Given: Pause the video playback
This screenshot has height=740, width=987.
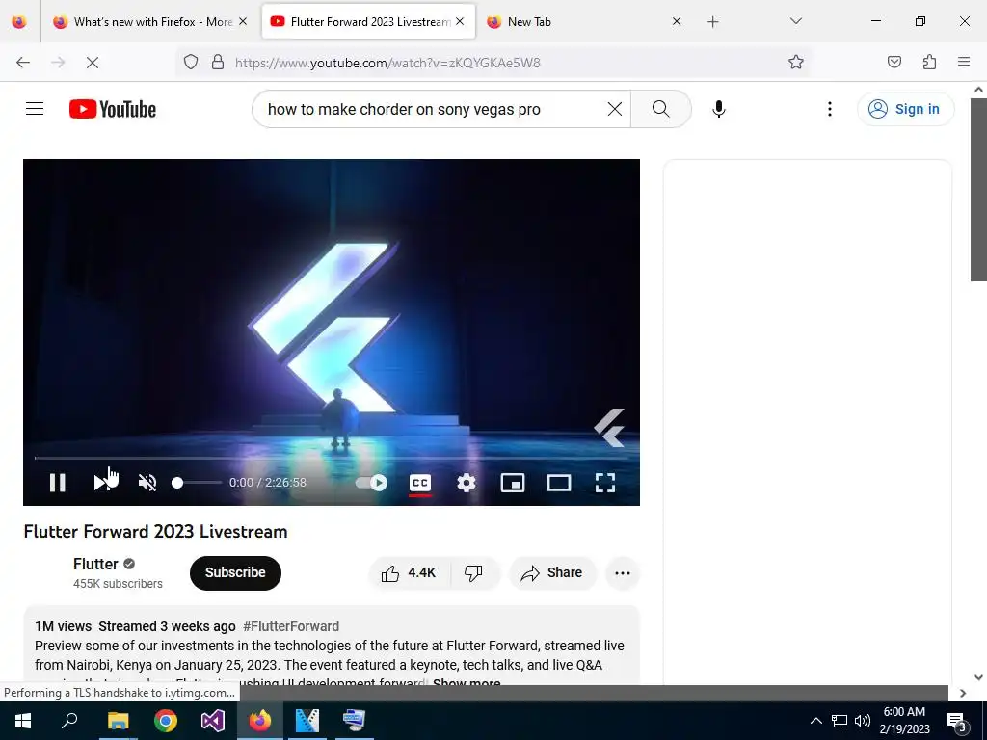Looking at the screenshot, I should click(x=57, y=483).
